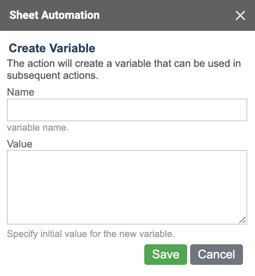255x276 pixels.
Task: Click the gray dialog title bar
Action: coord(127,15)
